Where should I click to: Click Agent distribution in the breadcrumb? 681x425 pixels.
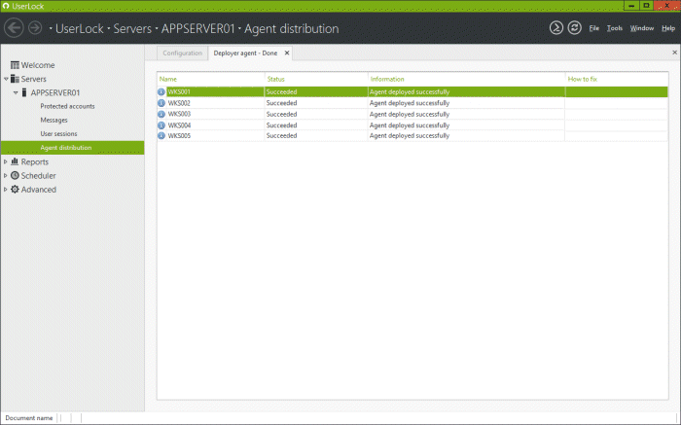(292, 28)
